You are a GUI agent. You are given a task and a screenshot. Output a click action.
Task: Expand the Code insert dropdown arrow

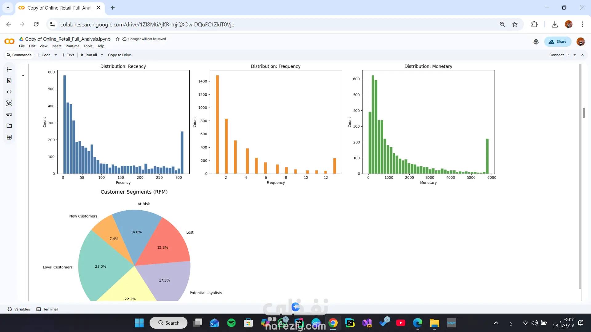[56, 55]
